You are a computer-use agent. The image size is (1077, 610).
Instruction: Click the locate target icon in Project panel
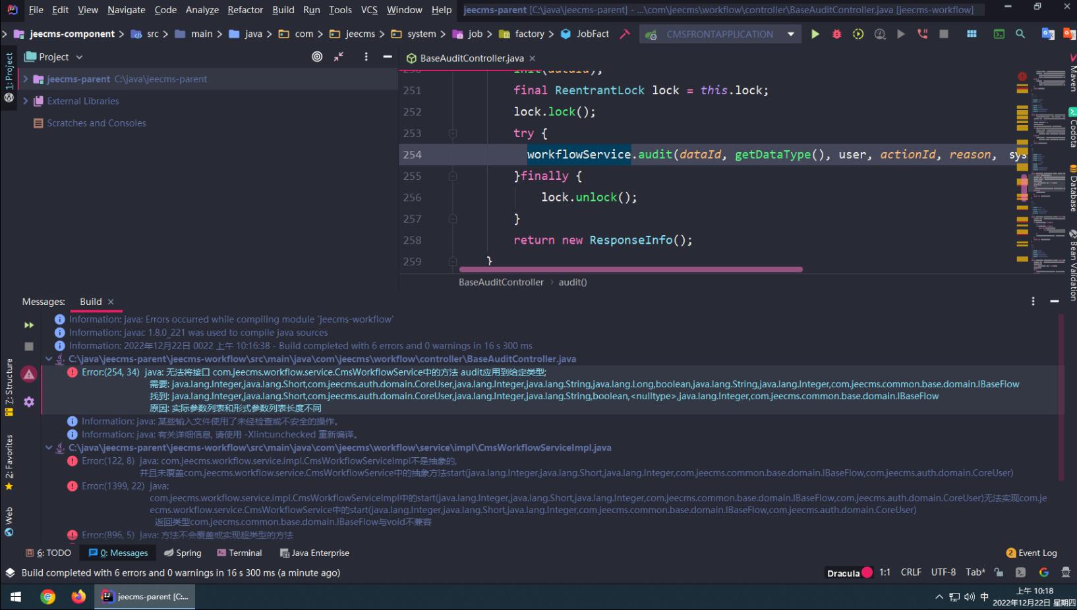point(317,57)
